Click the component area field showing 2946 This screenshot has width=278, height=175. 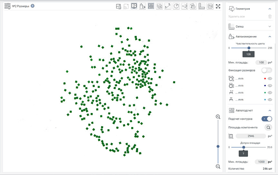[251, 136]
